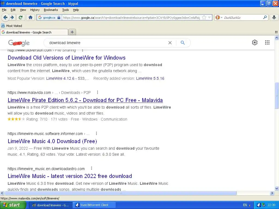Screen dimensions: 279x209
Task: List all tabs button
Action: [x=276, y=32]
